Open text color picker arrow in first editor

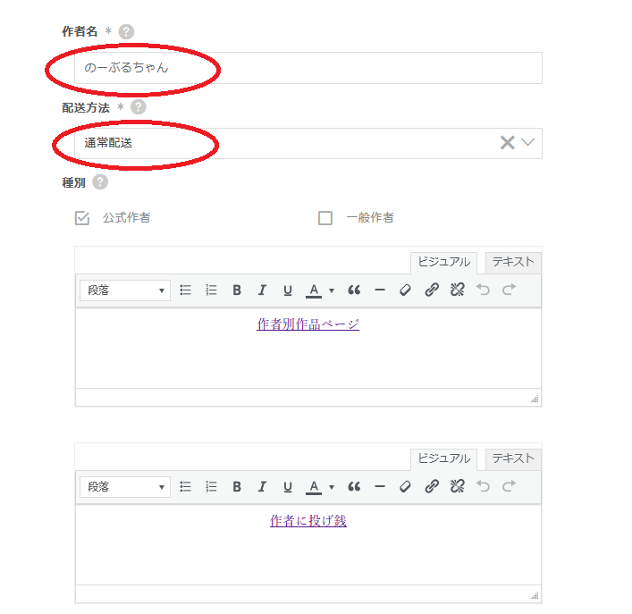click(x=332, y=290)
